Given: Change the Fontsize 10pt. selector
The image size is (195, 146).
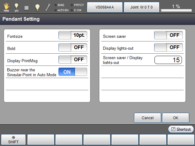Looking at the screenshot, I should (73, 35).
